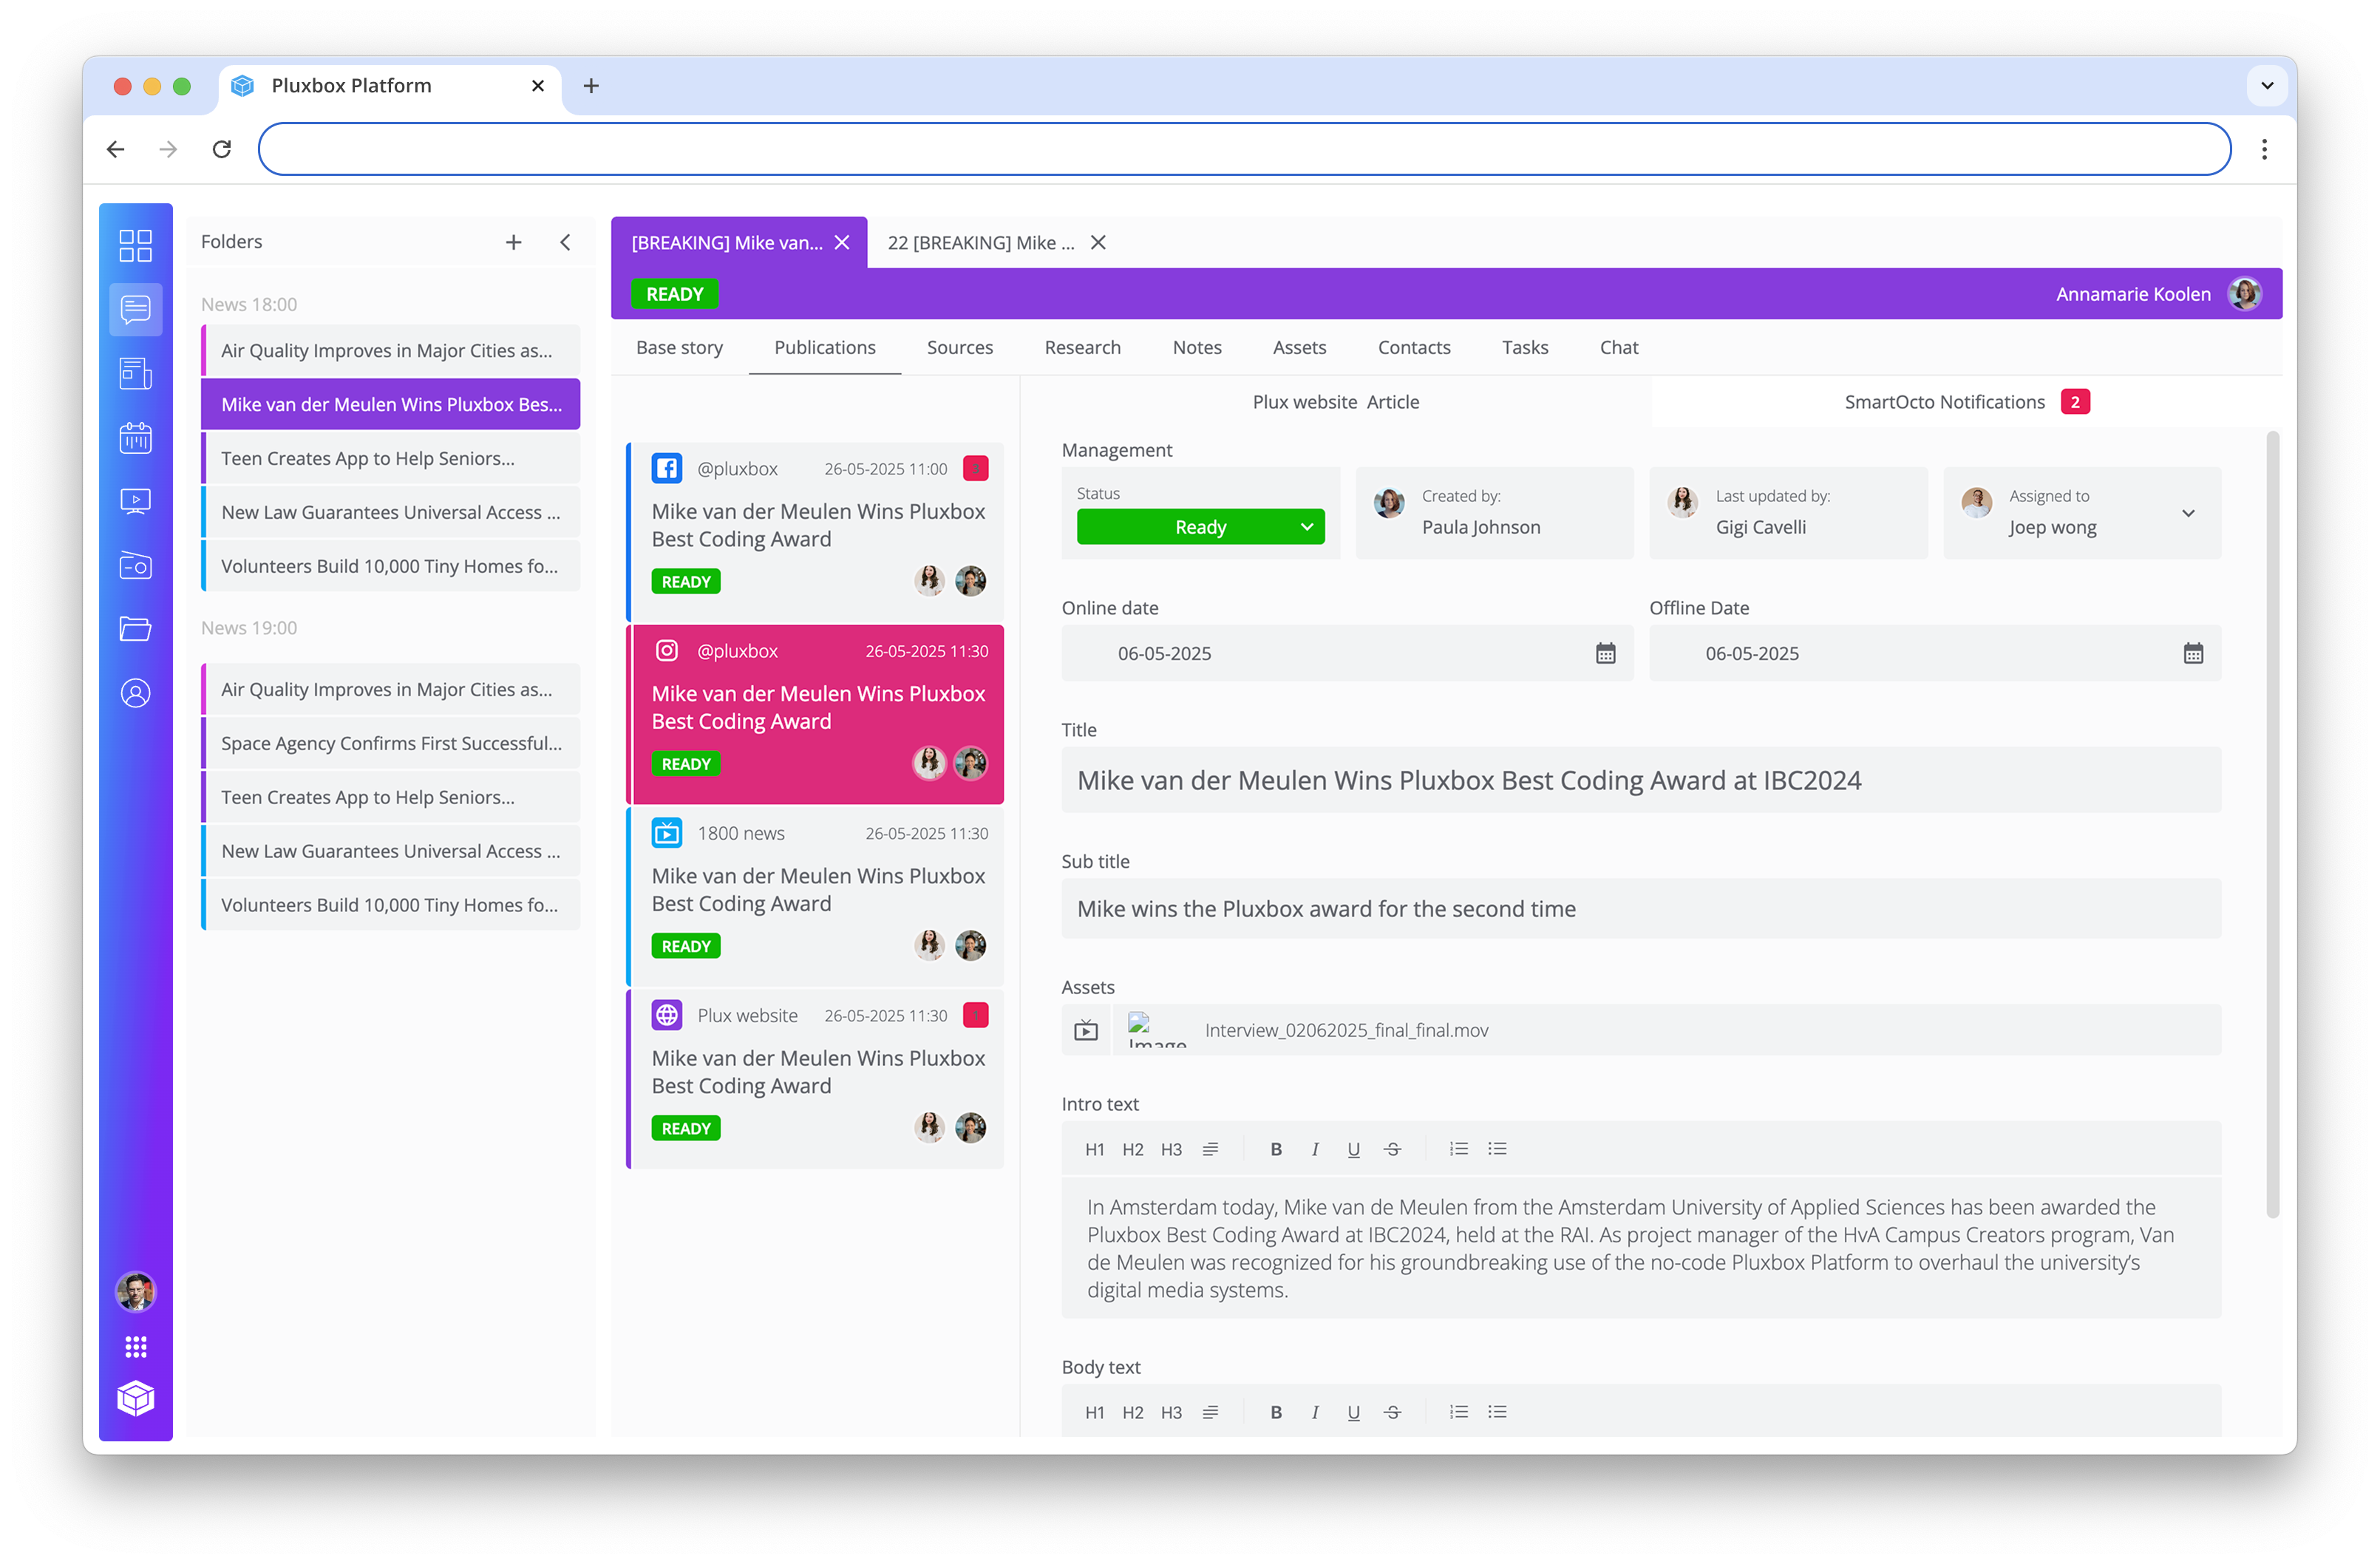Open the calendar planner from the sidebar
Viewport: 2380px width, 1564px height.
[136, 437]
